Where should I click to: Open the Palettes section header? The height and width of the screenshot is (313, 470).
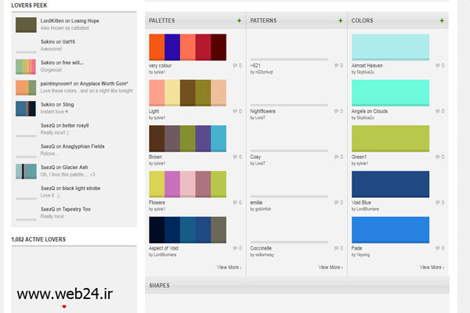(162, 20)
